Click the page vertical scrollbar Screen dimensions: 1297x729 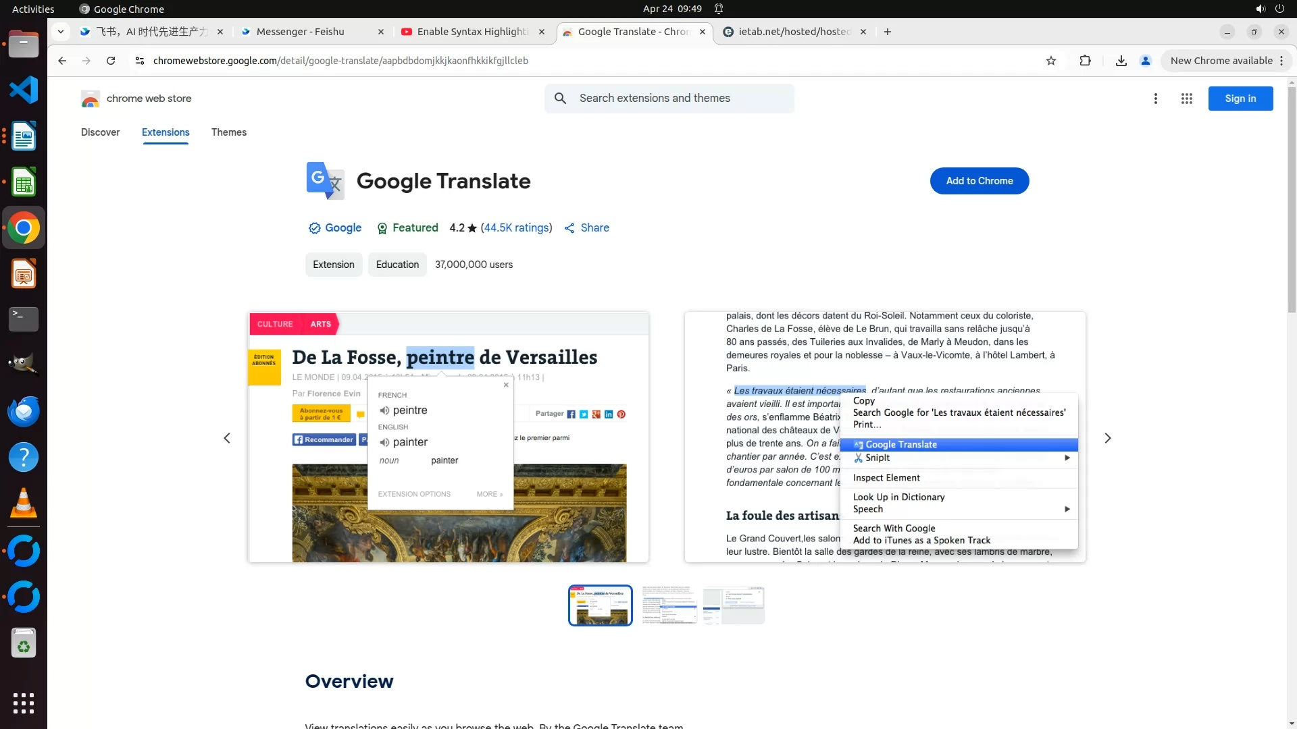1291,202
